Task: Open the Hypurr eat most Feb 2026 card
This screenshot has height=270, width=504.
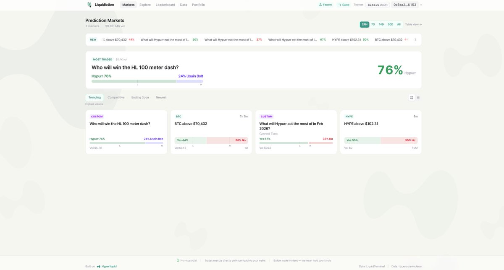Action: click(296, 132)
